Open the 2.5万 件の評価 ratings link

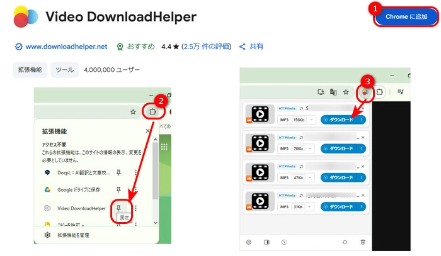point(207,47)
